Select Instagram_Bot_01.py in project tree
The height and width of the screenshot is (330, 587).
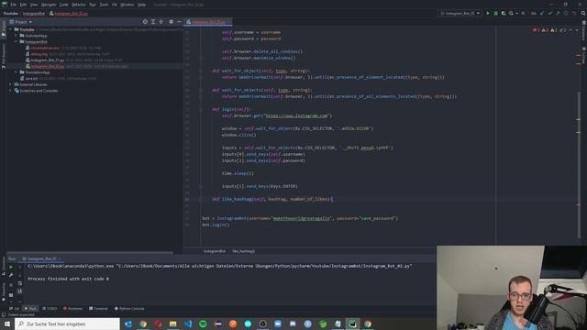[47, 60]
